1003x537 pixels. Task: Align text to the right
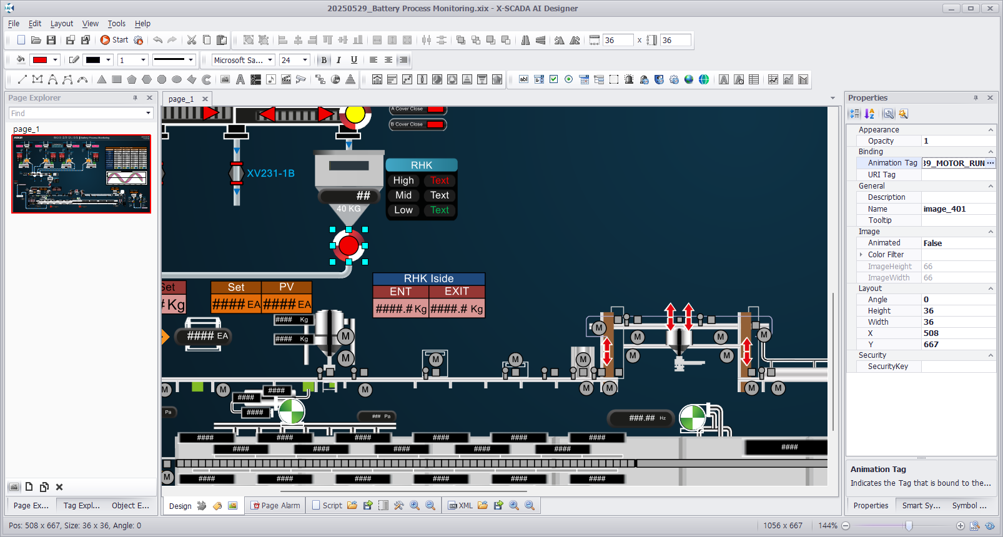[403, 60]
